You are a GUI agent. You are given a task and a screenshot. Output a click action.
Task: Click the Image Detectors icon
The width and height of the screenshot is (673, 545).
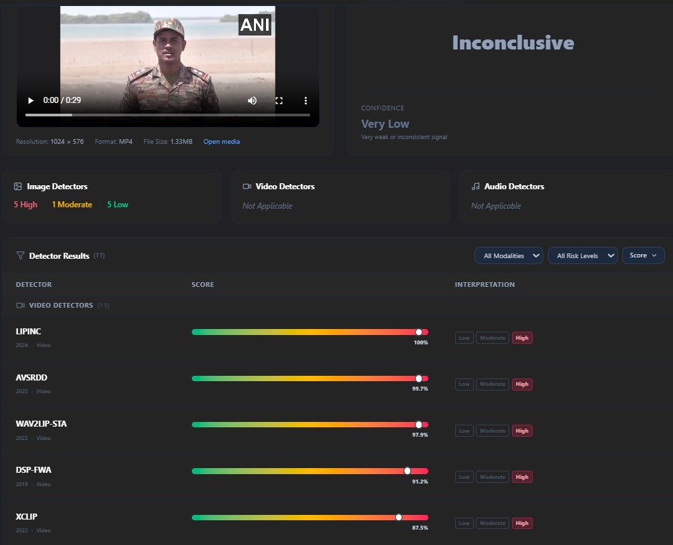18,187
